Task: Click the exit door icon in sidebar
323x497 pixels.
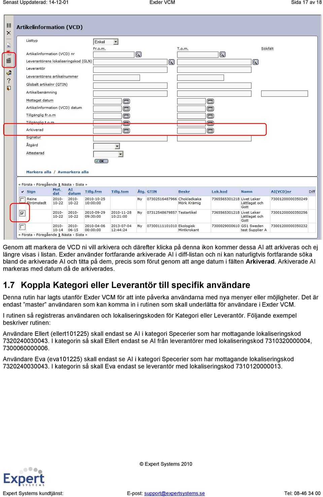Action: [9, 88]
